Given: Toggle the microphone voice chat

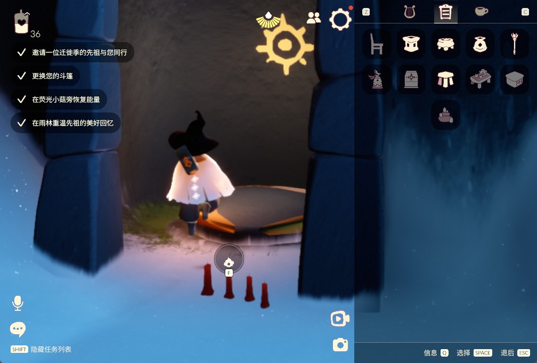Looking at the screenshot, I should [x=18, y=303].
